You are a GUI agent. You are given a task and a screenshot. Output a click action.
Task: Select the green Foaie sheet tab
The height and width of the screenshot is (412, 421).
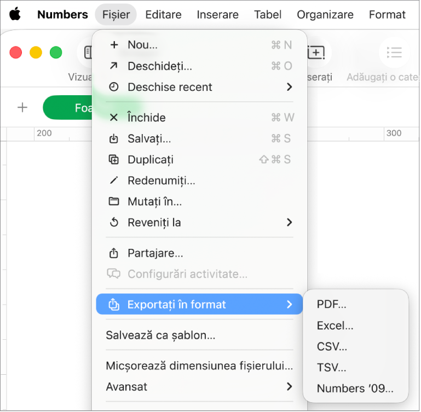(68, 108)
